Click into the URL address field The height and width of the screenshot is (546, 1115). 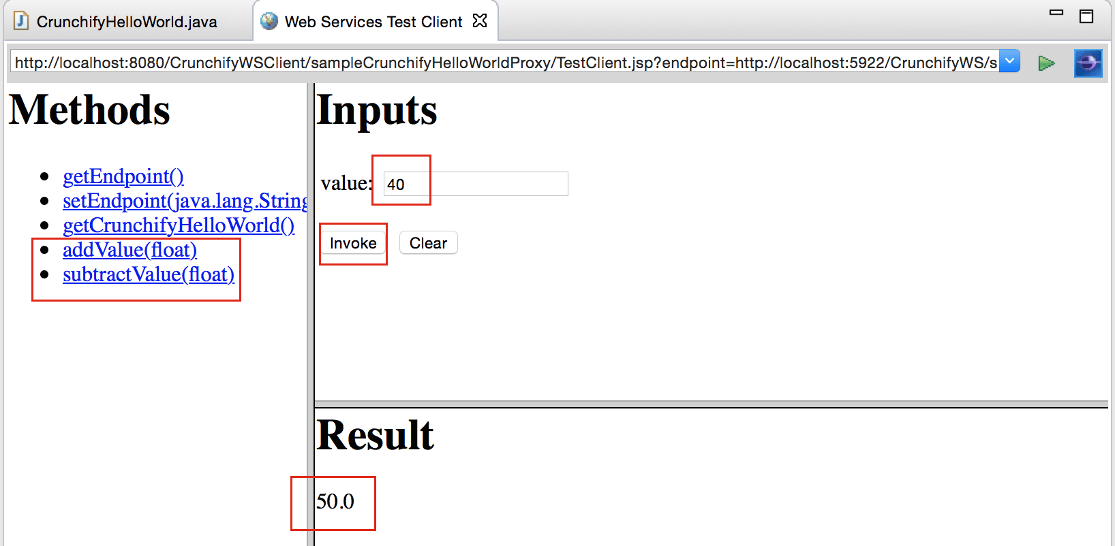tap(504, 63)
